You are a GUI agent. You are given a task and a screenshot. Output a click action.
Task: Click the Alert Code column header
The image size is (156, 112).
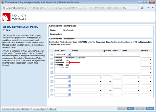59,51
